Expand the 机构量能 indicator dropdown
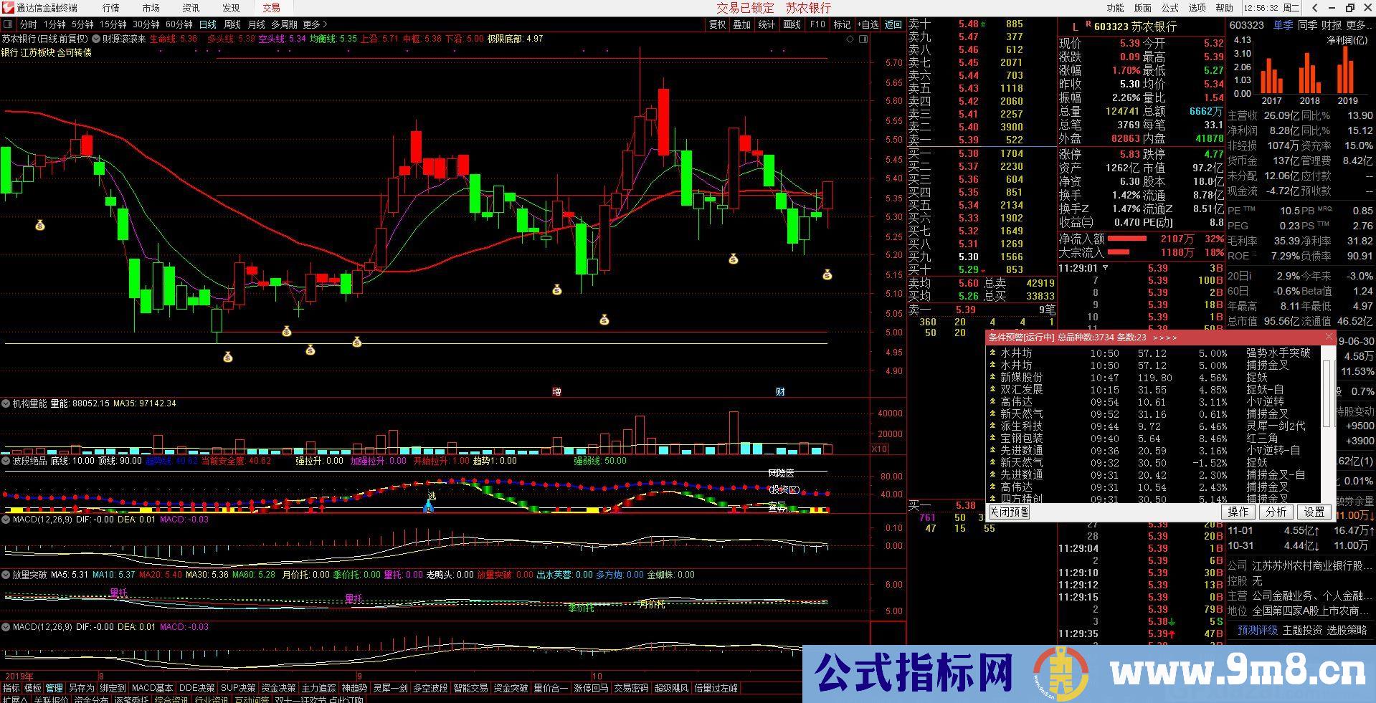The height and width of the screenshot is (703, 1376). (6, 403)
